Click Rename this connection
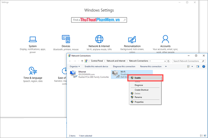Screen dimensions: 208x138 [x=151, y=67]
